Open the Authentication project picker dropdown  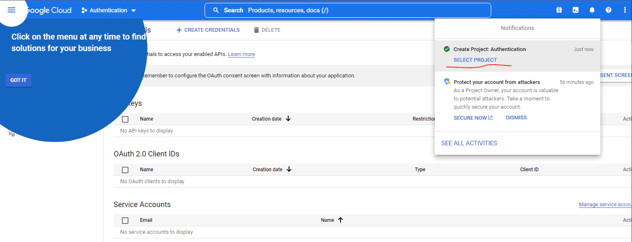(x=108, y=10)
